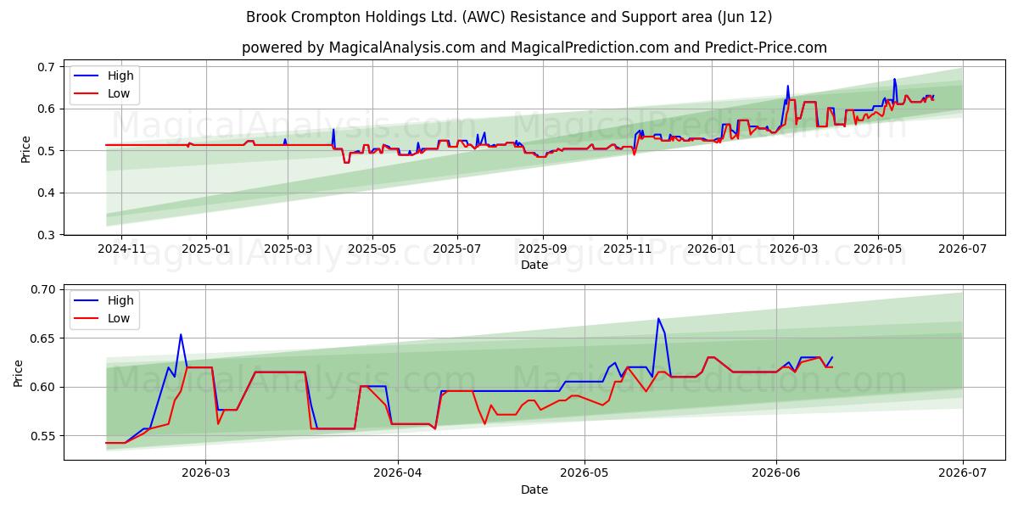Click the Price axis label of bottom chart

pos(19,372)
